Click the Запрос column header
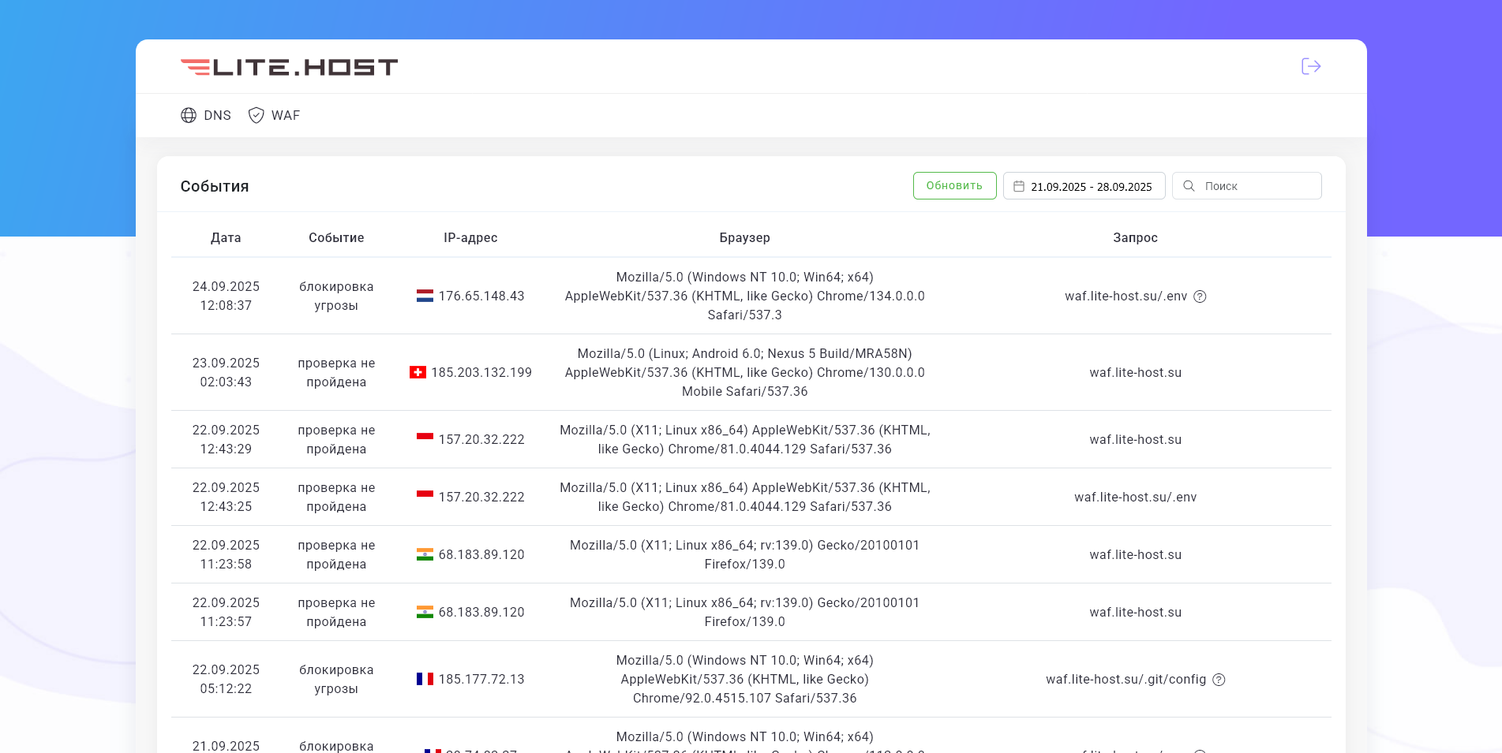This screenshot has width=1502, height=753. point(1135,237)
